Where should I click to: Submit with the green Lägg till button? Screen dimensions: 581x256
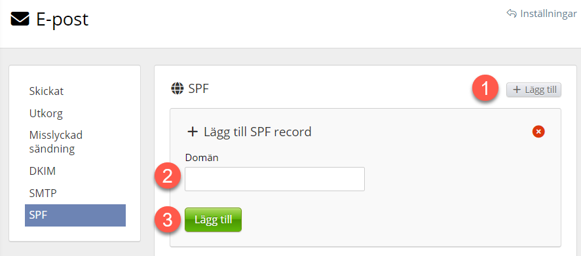point(213,220)
